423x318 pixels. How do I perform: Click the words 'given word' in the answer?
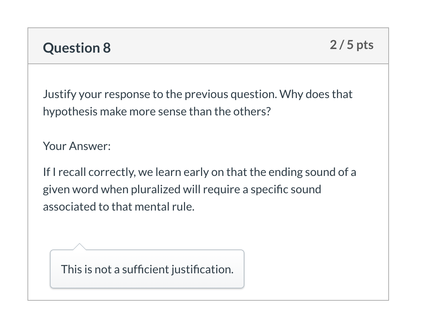tap(70, 189)
